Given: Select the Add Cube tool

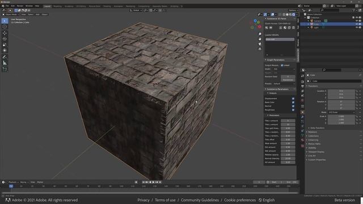Looking at the screenshot, I should tap(5, 69).
